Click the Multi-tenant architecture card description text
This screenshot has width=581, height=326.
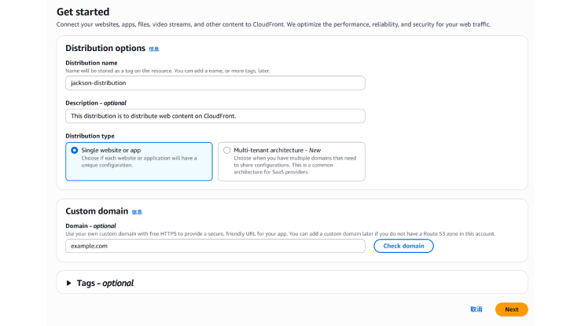(x=295, y=165)
